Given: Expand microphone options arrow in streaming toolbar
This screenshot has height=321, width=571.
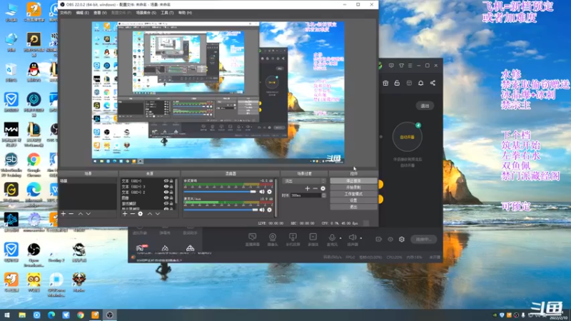Looking at the screenshot, I should click(340, 238).
